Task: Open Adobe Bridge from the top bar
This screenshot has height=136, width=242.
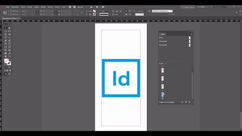Action: (70, 7)
